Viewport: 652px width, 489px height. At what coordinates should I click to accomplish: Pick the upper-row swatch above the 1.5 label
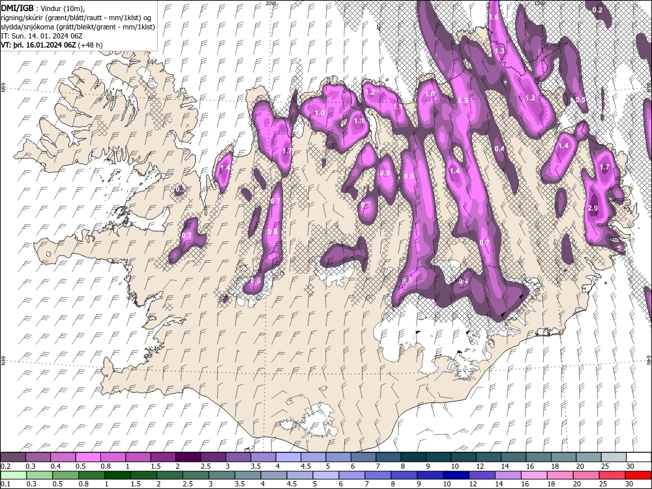pos(164,457)
